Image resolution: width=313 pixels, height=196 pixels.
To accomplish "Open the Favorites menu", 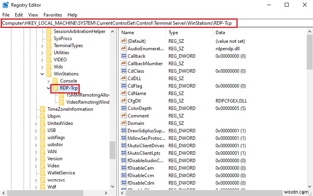I will (53, 15).
